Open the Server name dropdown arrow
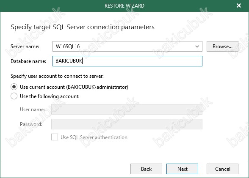This screenshot has height=178, width=249. [197, 47]
